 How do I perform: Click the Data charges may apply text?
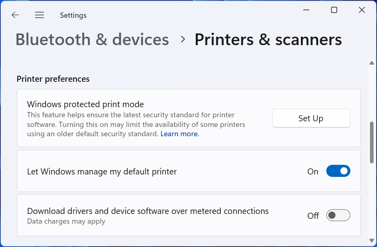point(66,221)
